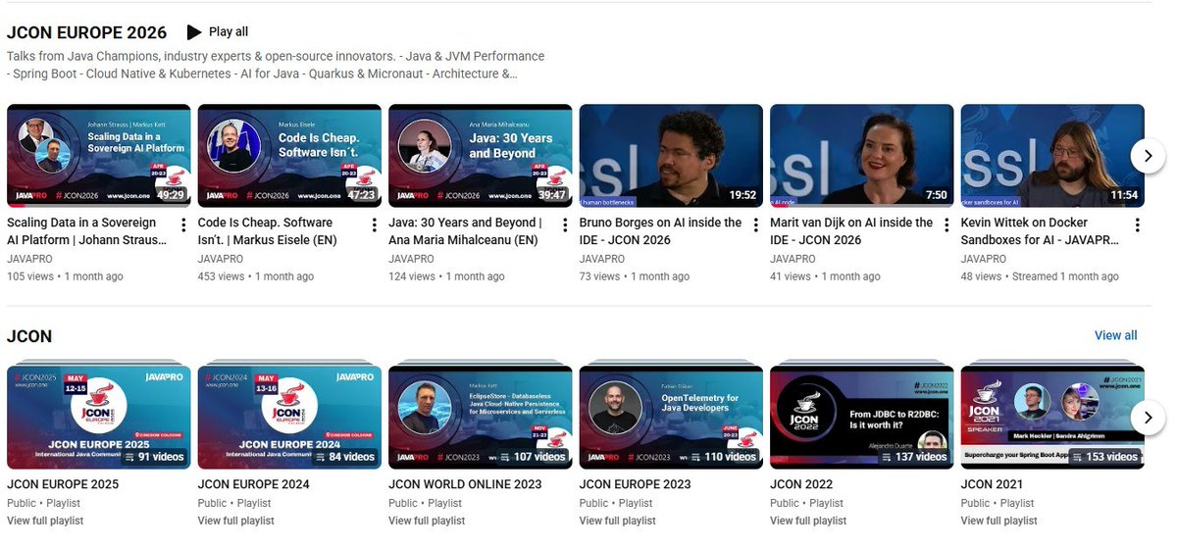Click JAVAPRO channel under the 41 views video
Screen dimensions: 1177x548
[x=793, y=259]
